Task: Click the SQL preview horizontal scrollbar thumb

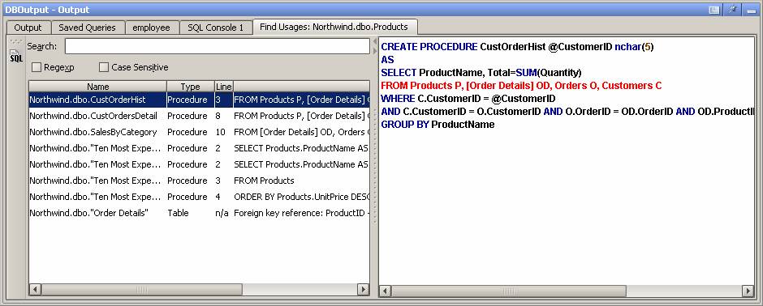Action: (x=508, y=291)
